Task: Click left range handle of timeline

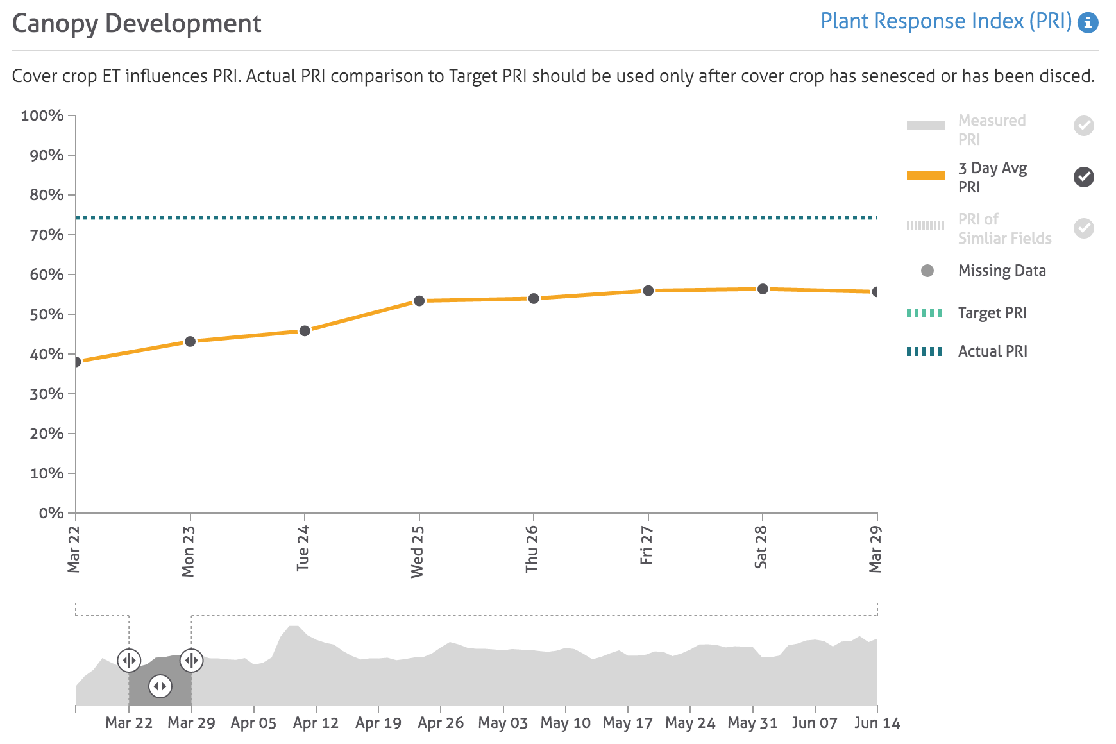Action: tap(129, 660)
